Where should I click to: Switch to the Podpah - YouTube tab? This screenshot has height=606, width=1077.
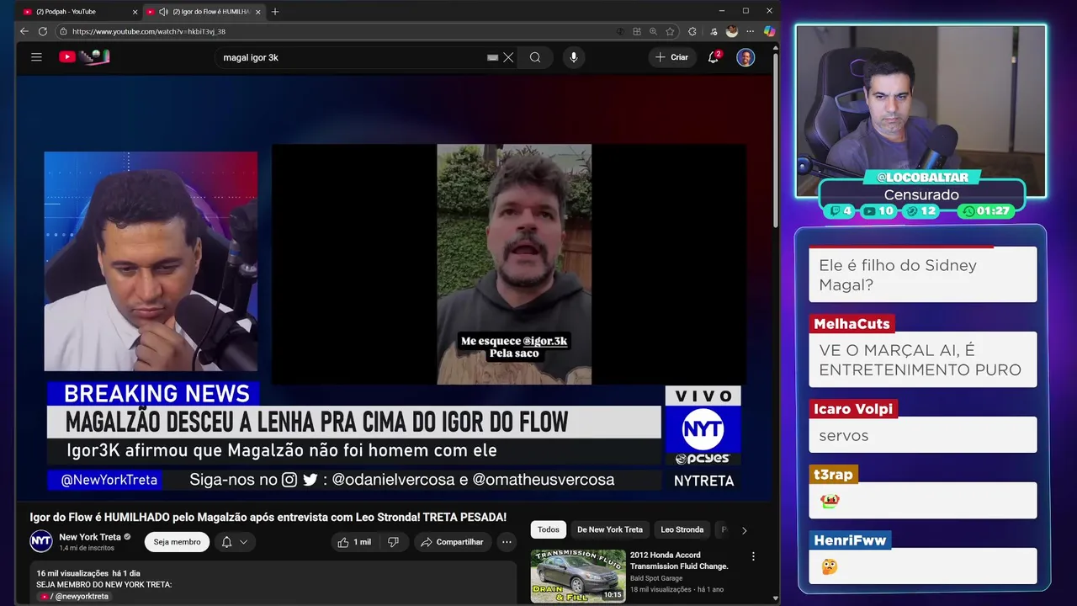pos(72,12)
